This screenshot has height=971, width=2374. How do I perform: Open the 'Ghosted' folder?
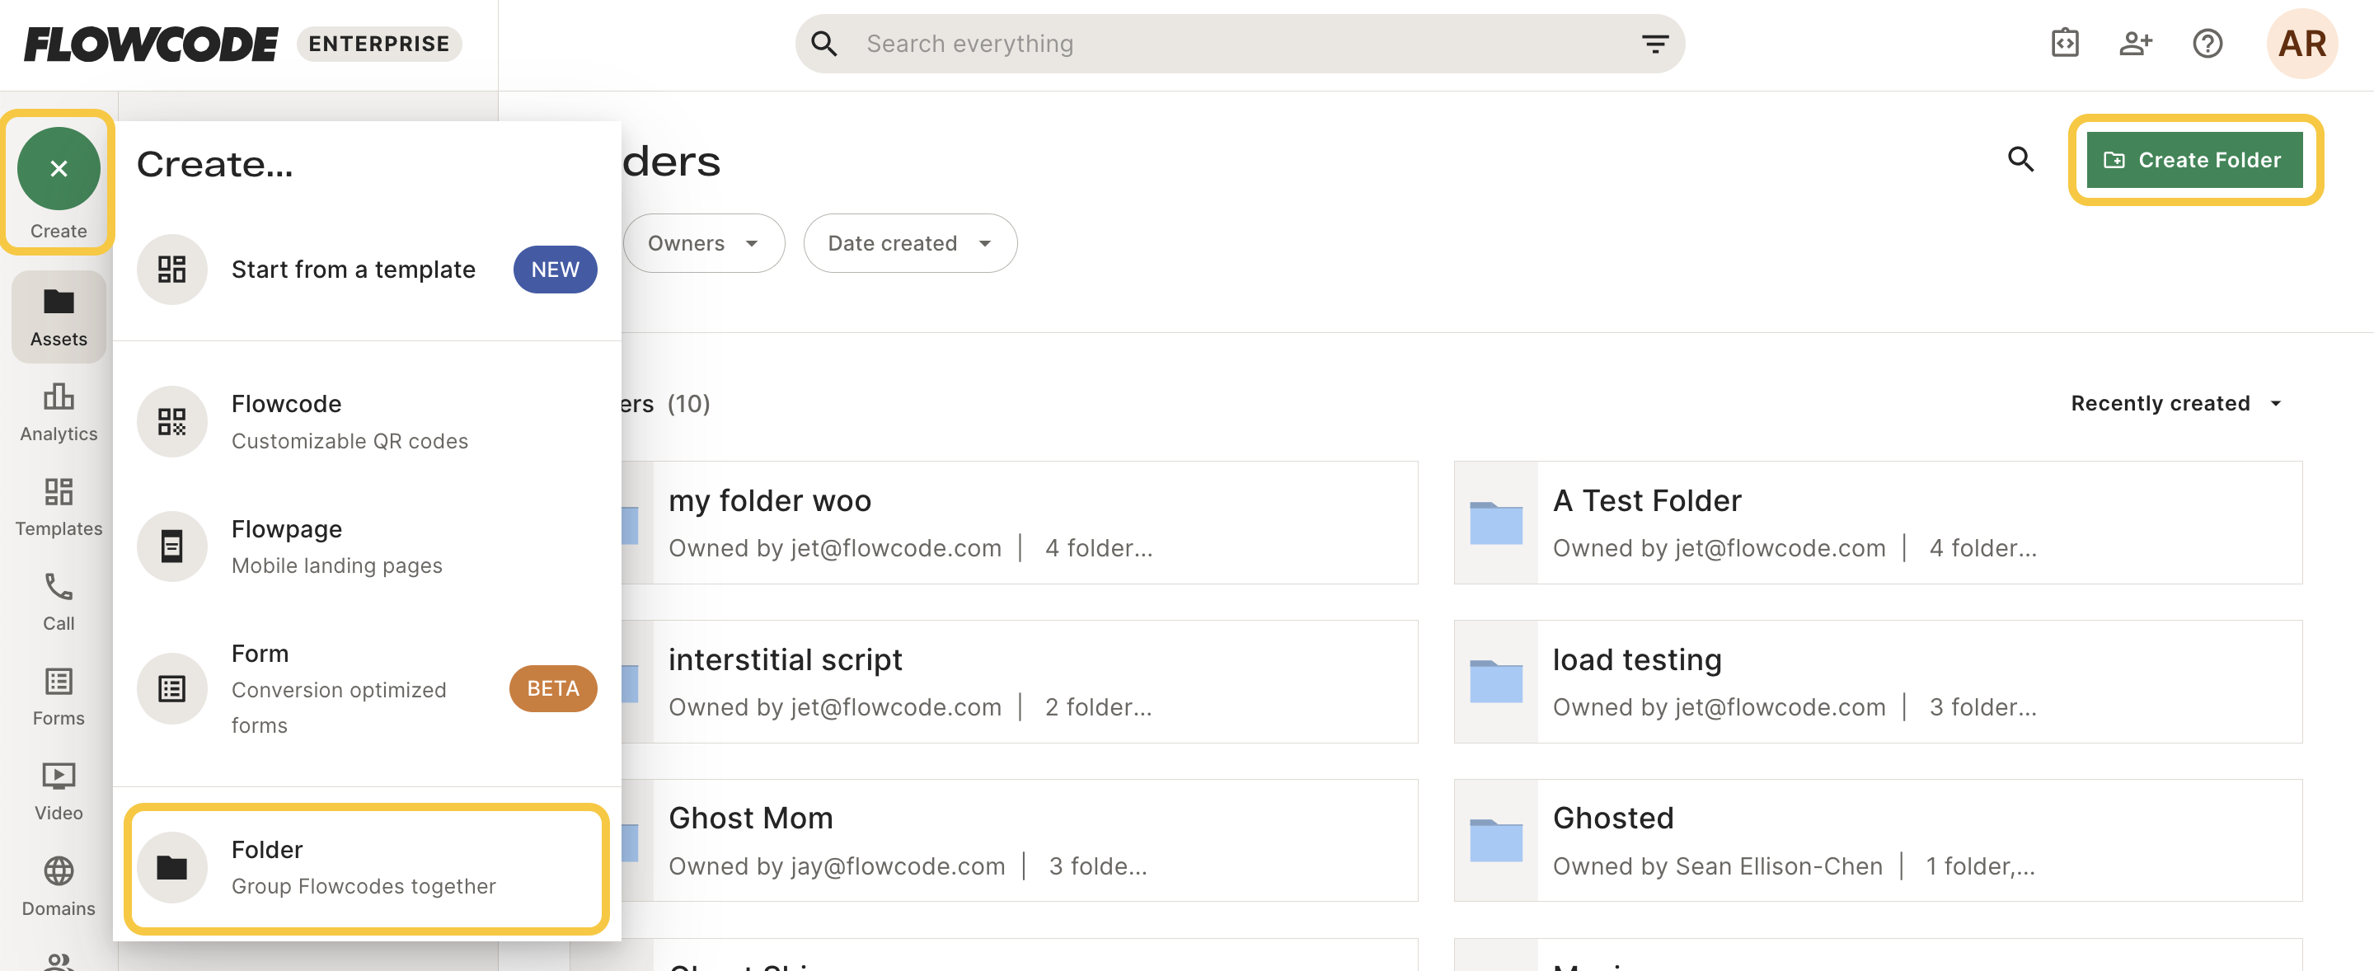click(x=1877, y=840)
